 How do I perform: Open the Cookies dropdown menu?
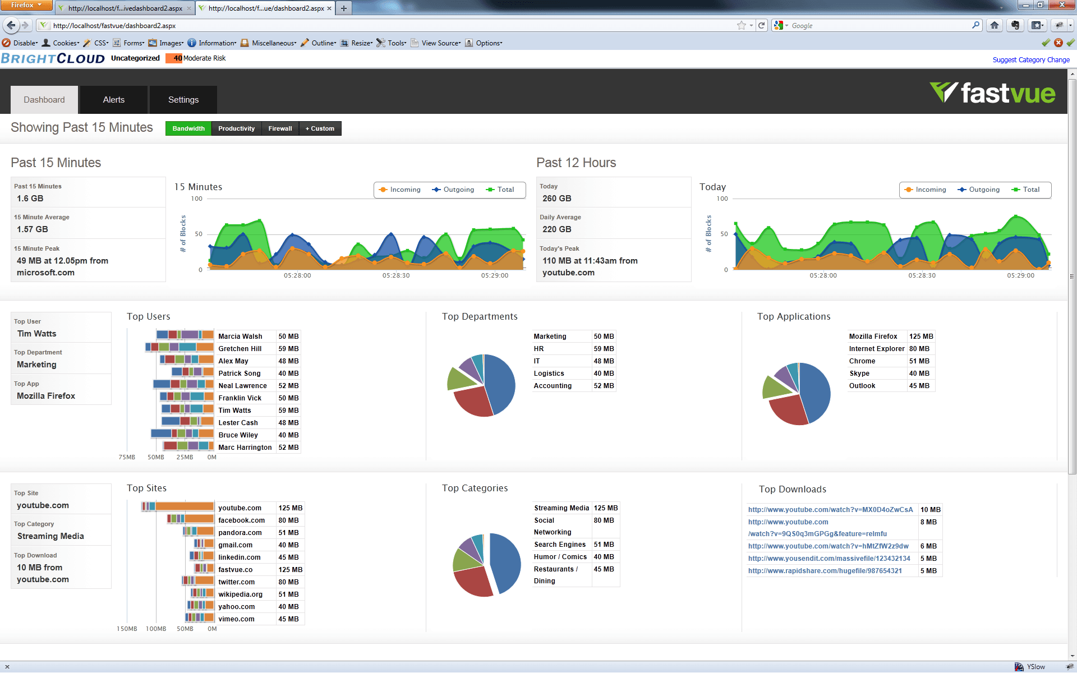point(61,43)
